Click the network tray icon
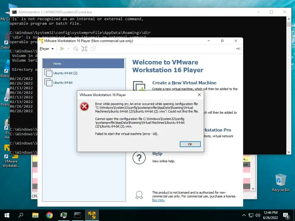 click(x=251, y=215)
